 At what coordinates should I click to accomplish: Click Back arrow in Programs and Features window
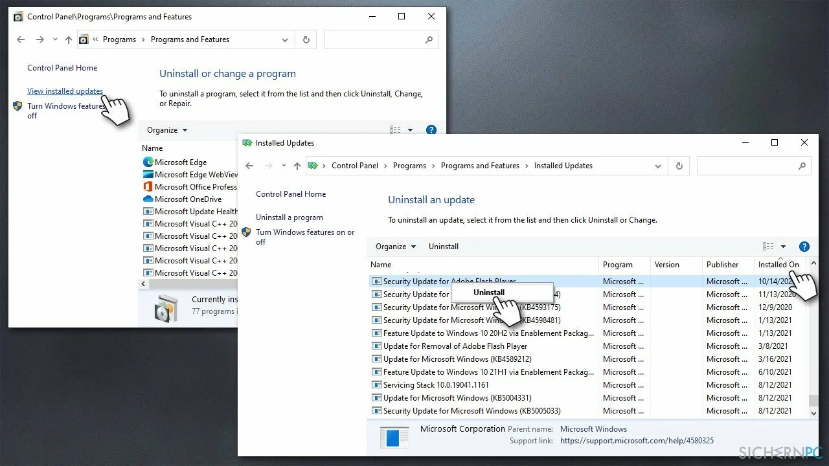point(21,39)
